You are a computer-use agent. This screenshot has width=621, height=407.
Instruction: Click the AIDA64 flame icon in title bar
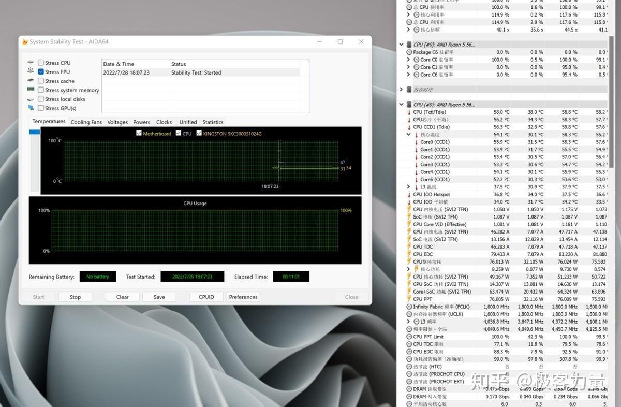tap(25, 42)
